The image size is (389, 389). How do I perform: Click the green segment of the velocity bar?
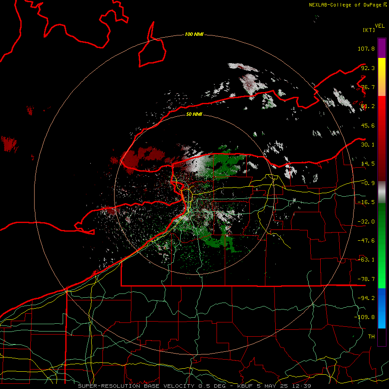click(x=382, y=246)
